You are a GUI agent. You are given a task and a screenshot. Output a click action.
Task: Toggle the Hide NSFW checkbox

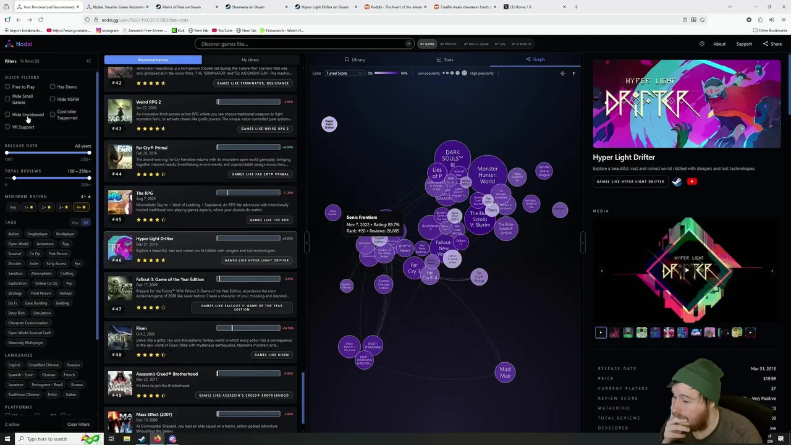point(53,99)
